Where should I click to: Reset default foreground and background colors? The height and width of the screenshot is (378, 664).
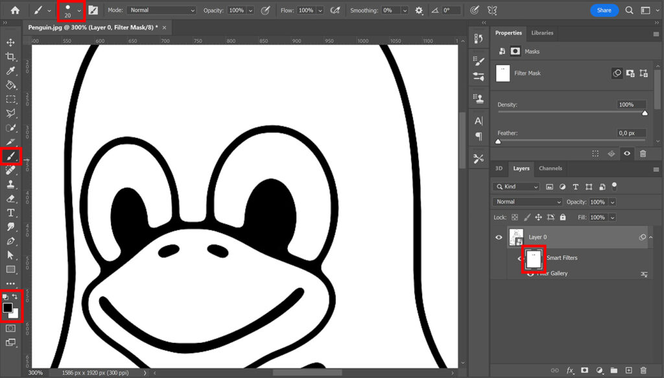[5, 297]
